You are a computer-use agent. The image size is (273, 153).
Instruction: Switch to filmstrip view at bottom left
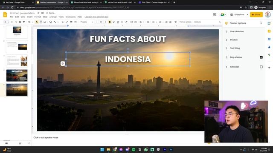7,143
